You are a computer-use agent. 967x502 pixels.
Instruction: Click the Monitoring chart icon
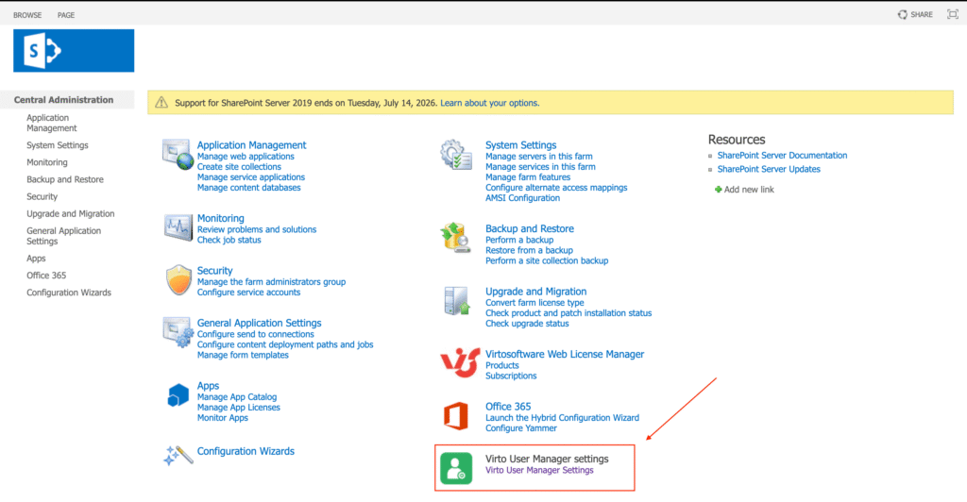click(x=178, y=227)
